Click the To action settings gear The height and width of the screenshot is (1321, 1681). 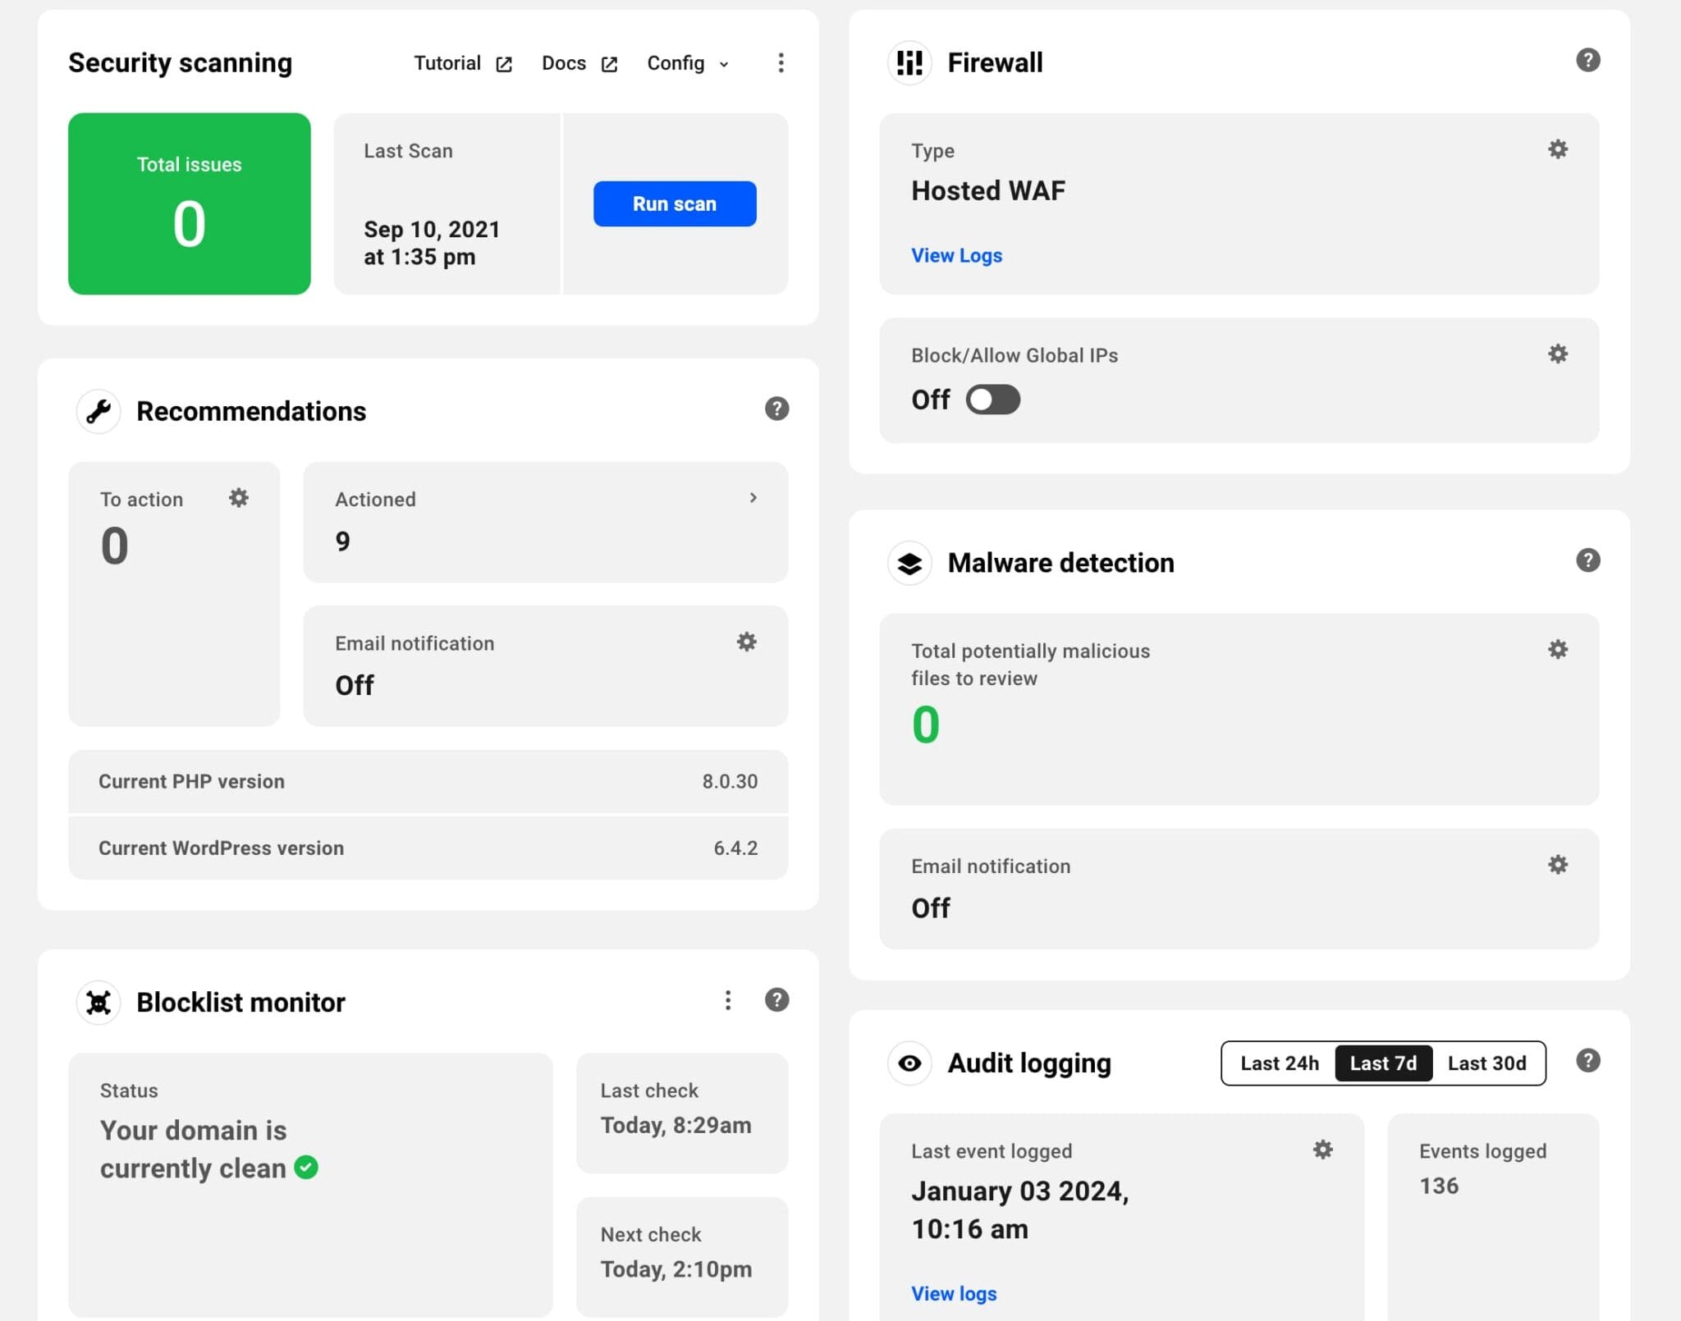click(238, 498)
